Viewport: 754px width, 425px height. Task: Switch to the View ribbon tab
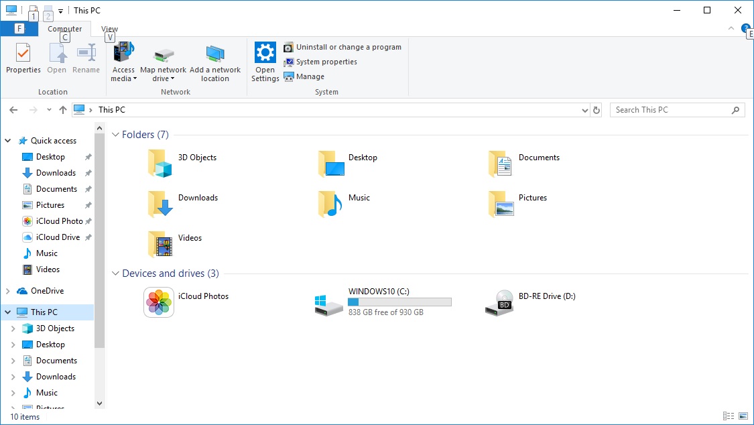[x=109, y=29]
